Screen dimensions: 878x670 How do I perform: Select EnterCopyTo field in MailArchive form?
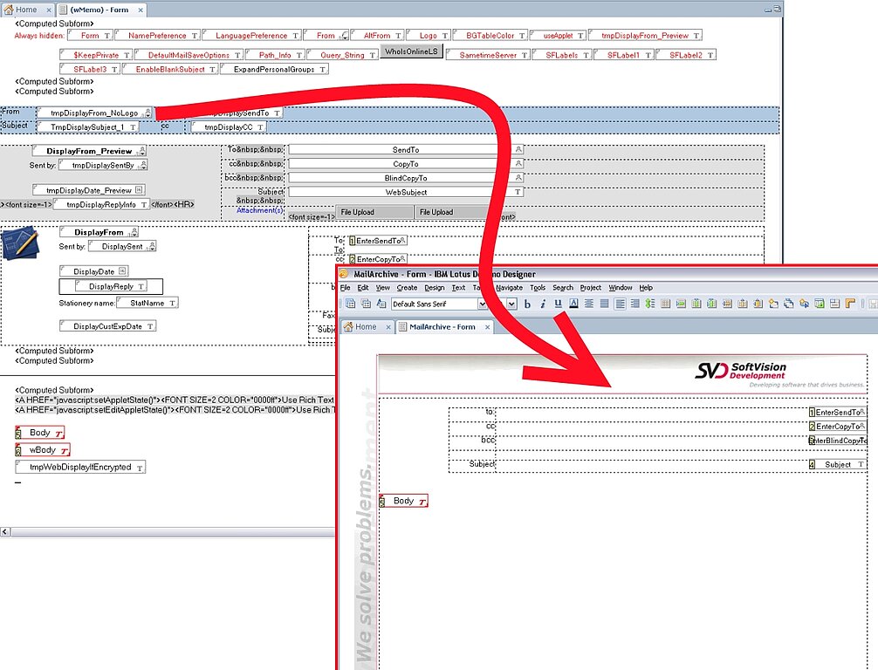[x=837, y=427]
